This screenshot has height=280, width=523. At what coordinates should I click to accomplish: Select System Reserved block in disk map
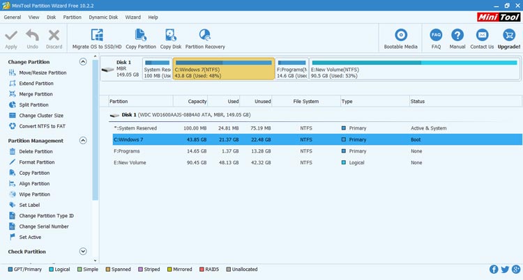tap(157, 69)
